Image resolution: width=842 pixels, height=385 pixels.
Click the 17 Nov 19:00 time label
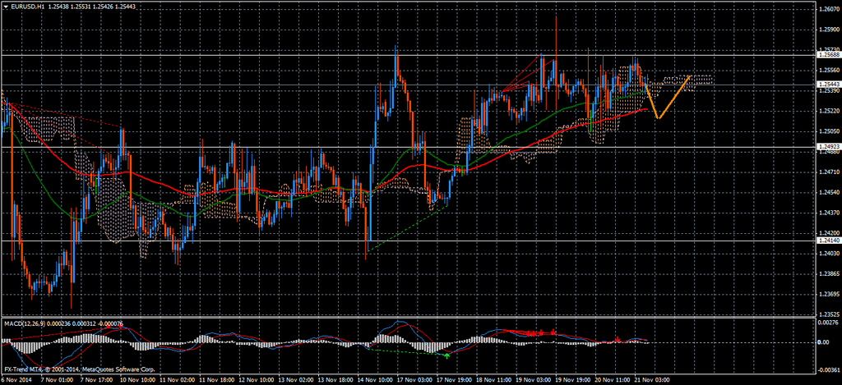coord(455,379)
